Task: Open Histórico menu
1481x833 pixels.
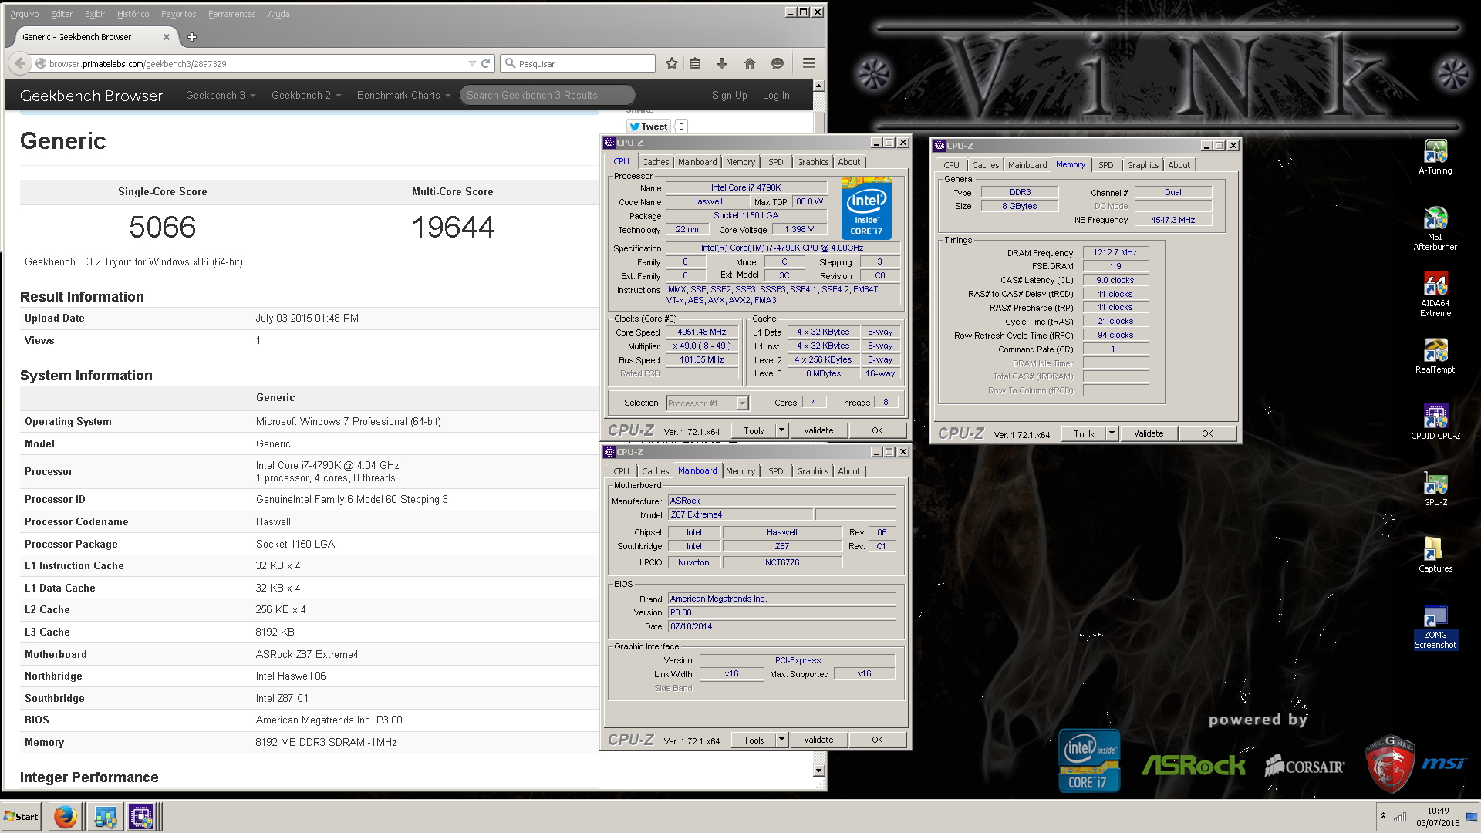Action: pos(133,14)
